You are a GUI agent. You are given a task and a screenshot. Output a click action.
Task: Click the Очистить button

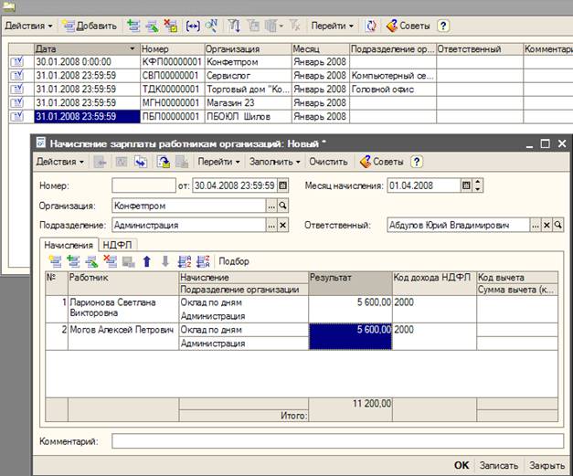click(x=328, y=162)
